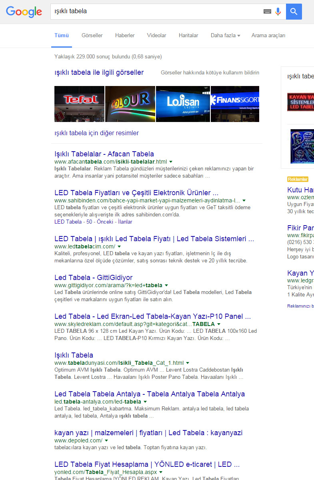This screenshot has width=314, height=480.
Task: Start voice search with microphone icon
Action: pyautogui.click(x=278, y=12)
